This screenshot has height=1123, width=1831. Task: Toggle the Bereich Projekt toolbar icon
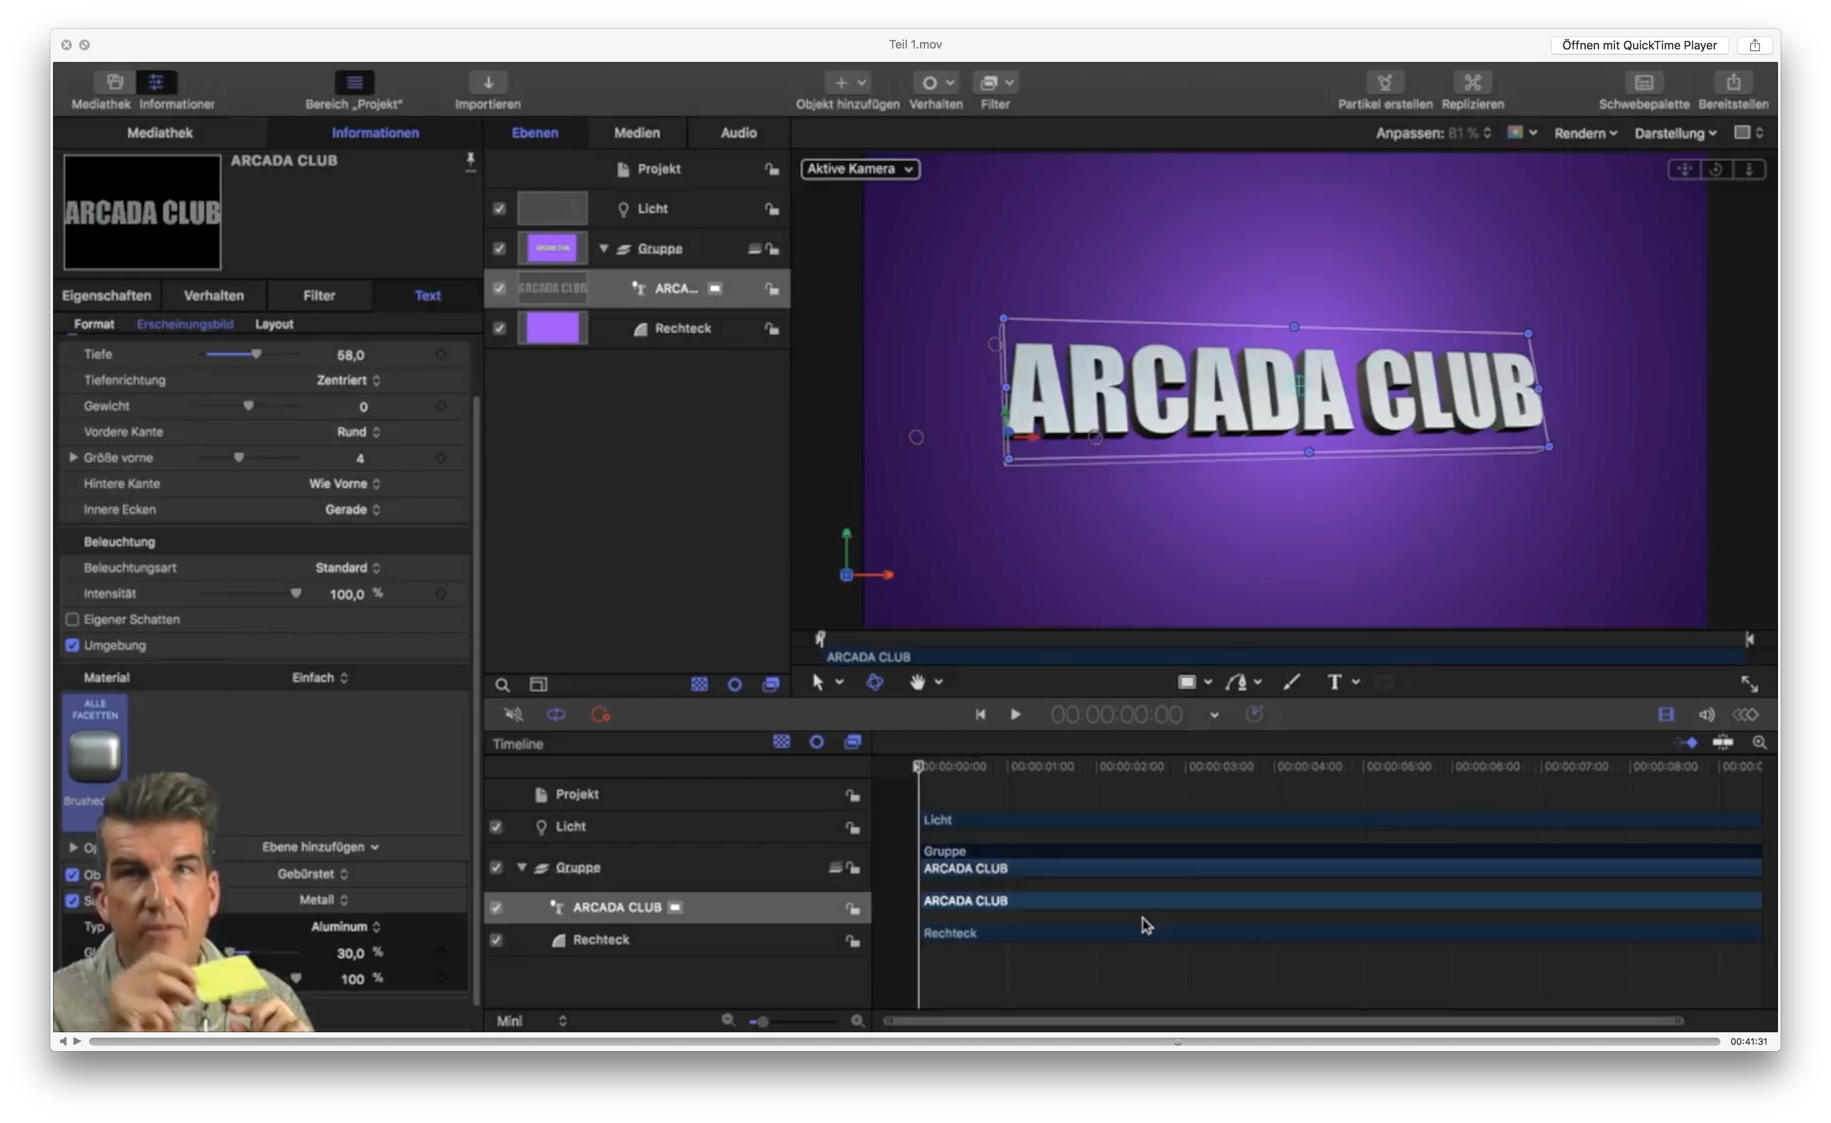tap(354, 82)
